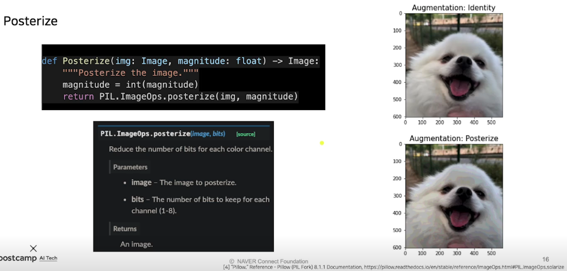Click the return PIL.ImageOps.posterize code line
The height and width of the screenshot is (271, 567).
tap(180, 97)
